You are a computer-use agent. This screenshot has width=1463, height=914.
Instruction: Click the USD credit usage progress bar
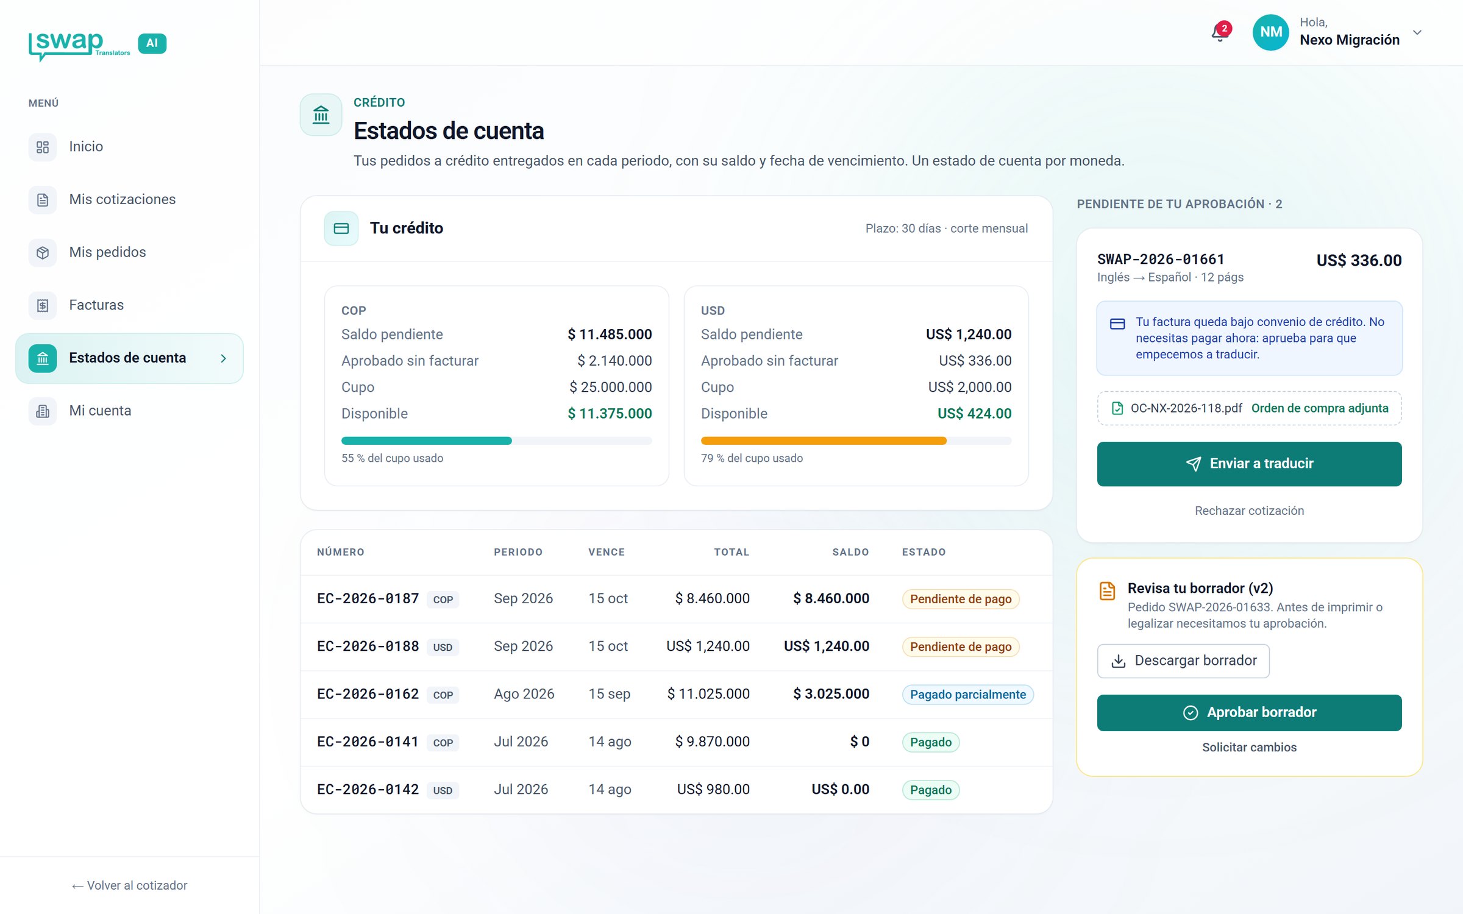pyautogui.click(x=856, y=441)
